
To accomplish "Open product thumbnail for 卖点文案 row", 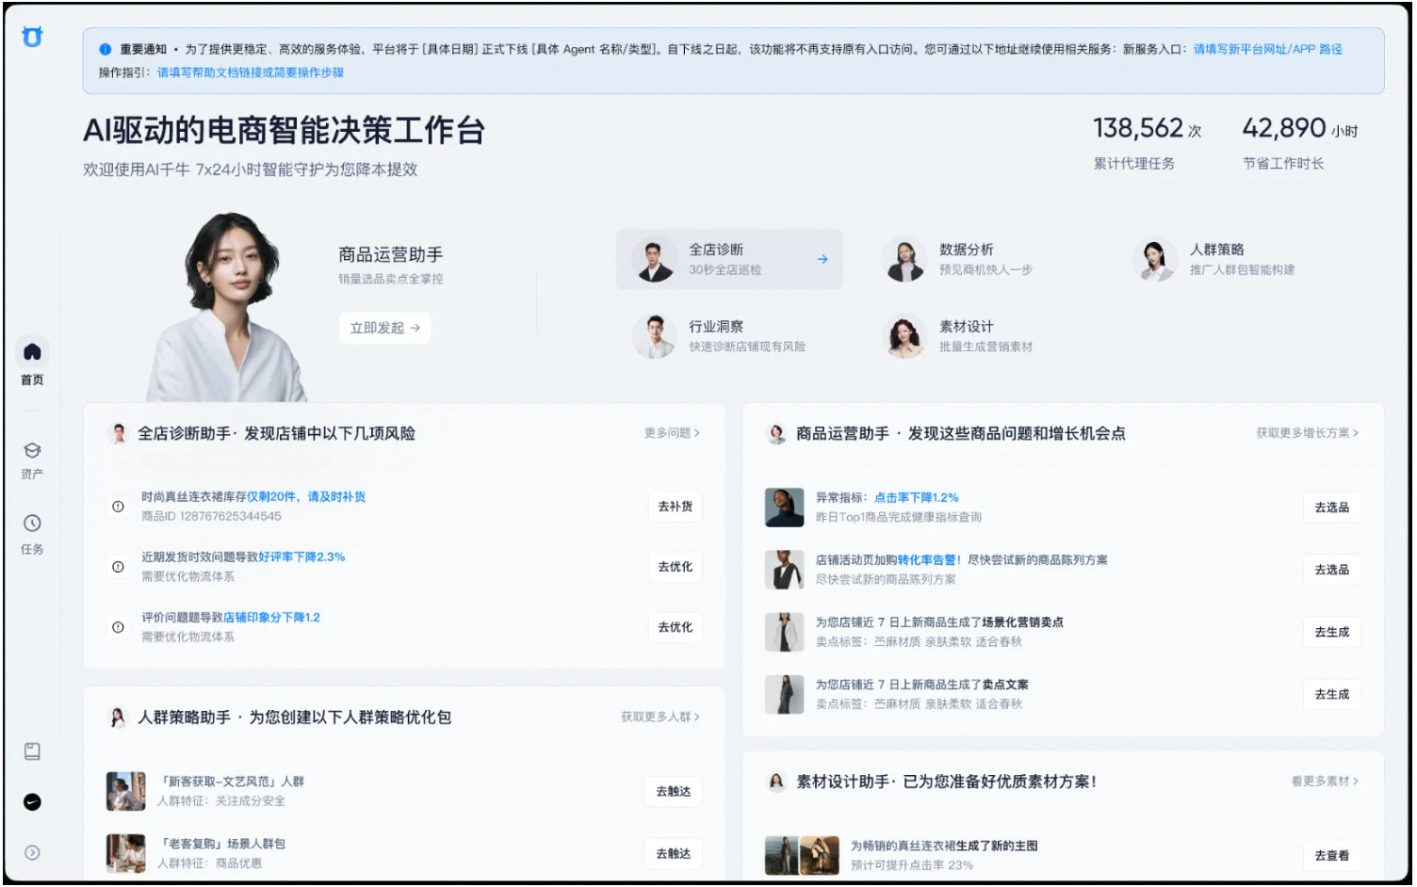I will [x=784, y=694].
